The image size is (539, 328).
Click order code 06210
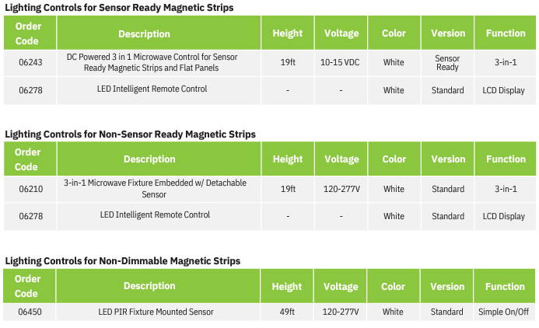point(31,189)
